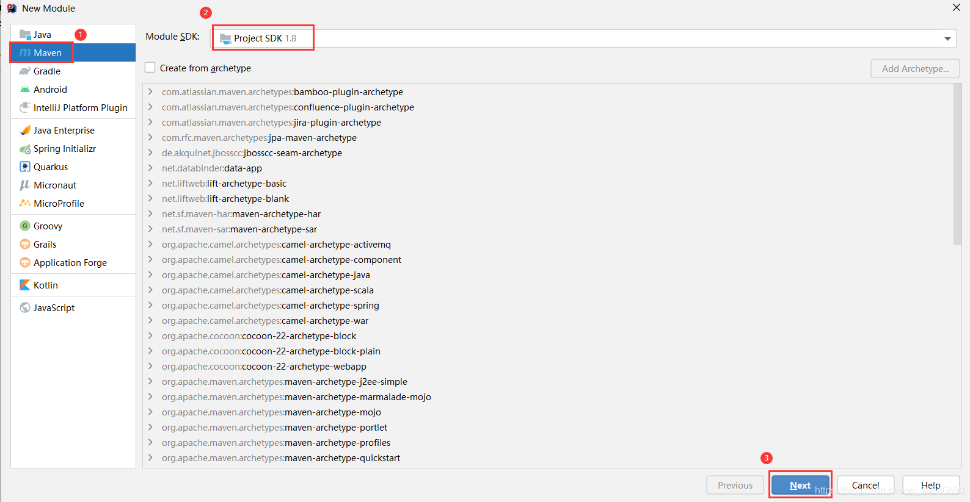Select the camel-archetype-war row
The image size is (970, 502).
(x=548, y=321)
